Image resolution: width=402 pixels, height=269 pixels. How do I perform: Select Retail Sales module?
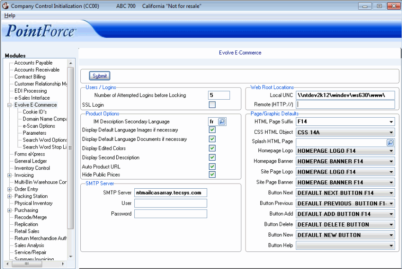coord(27,231)
